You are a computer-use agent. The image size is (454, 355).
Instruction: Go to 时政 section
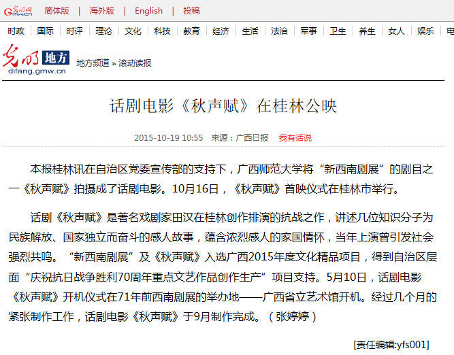click(16, 31)
